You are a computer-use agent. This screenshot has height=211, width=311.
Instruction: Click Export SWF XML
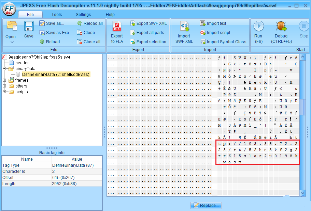(x=149, y=23)
